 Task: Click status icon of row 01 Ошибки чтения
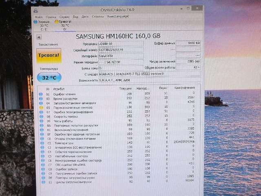[x=41, y=94]
